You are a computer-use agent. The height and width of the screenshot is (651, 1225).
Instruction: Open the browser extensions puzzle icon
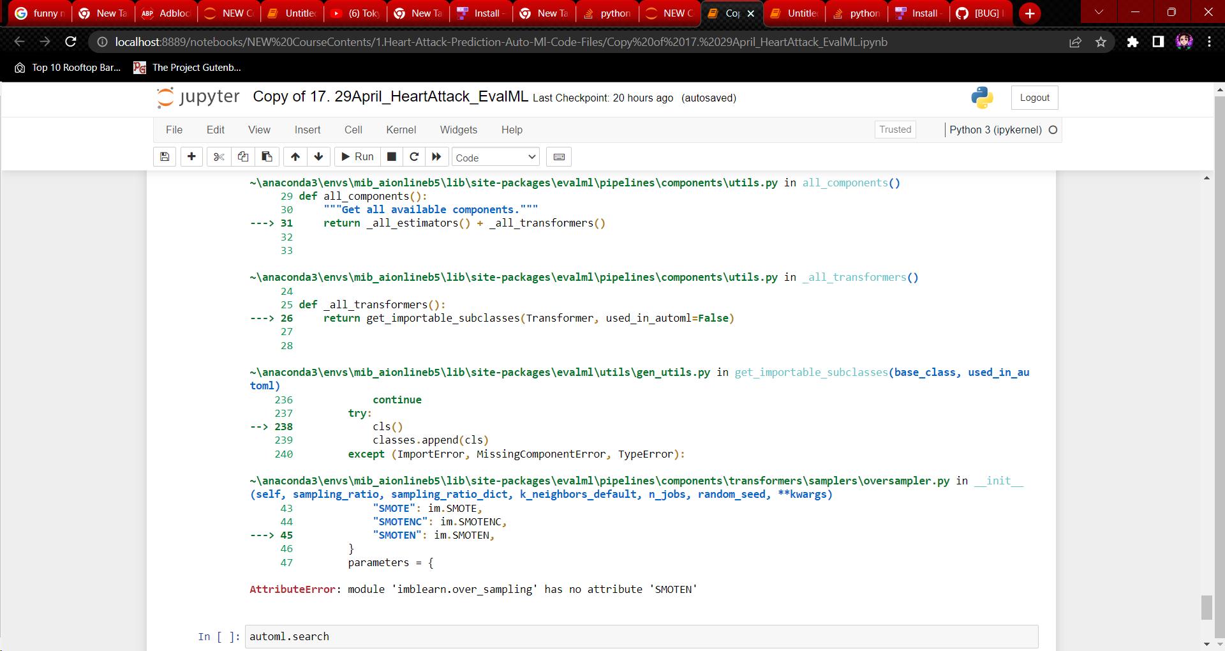click(1132, 42)
